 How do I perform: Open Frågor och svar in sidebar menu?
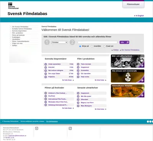tap(17, 43)
